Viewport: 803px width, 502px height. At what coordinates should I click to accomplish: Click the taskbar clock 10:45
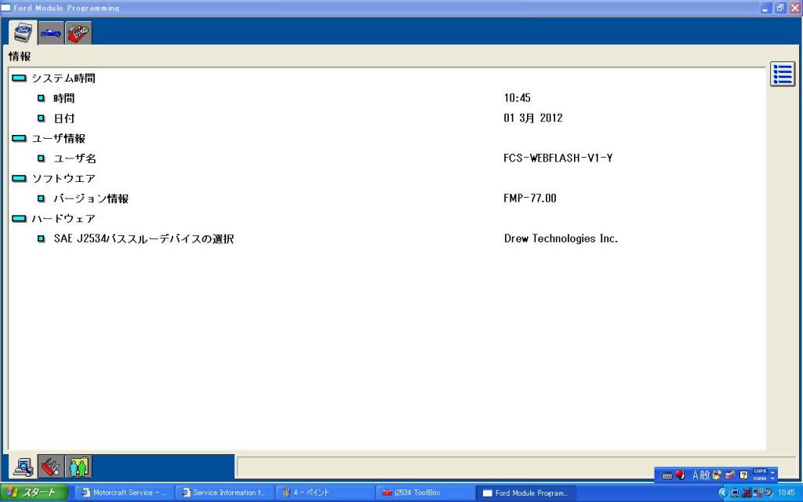pos(786,493)
